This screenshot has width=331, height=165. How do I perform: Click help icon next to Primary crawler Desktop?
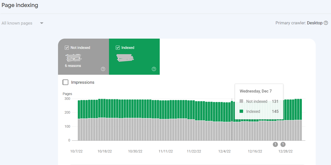[x=326, y=23]
